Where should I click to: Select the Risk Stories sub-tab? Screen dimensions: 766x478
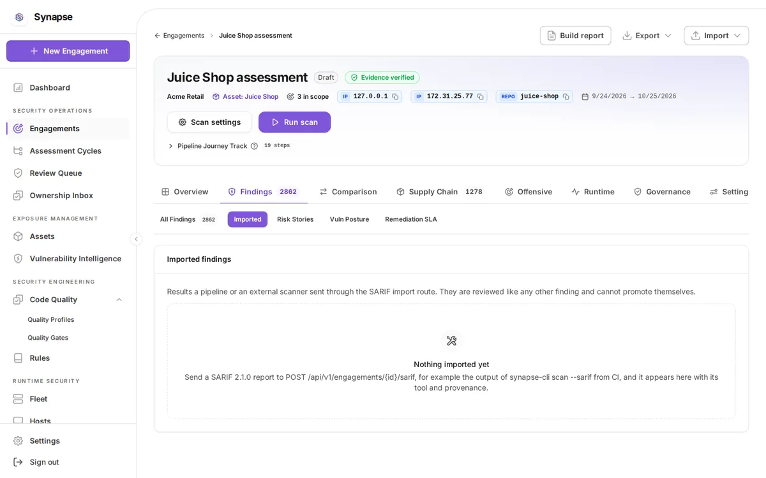pyautogui.click(x=296, y=219)
